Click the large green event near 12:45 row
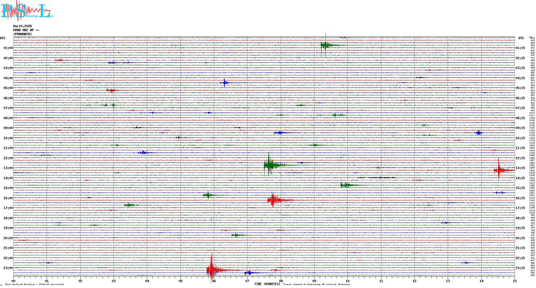This screenshot has height=288, width=536. pyautogui.click(x=269, y=165)
